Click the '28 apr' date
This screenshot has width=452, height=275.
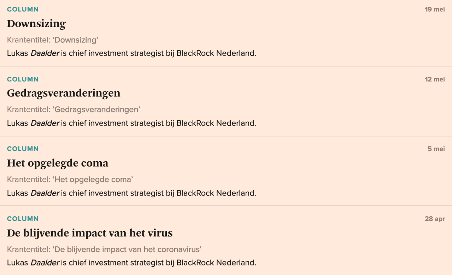pyautogui.click(x=435, y=219)
